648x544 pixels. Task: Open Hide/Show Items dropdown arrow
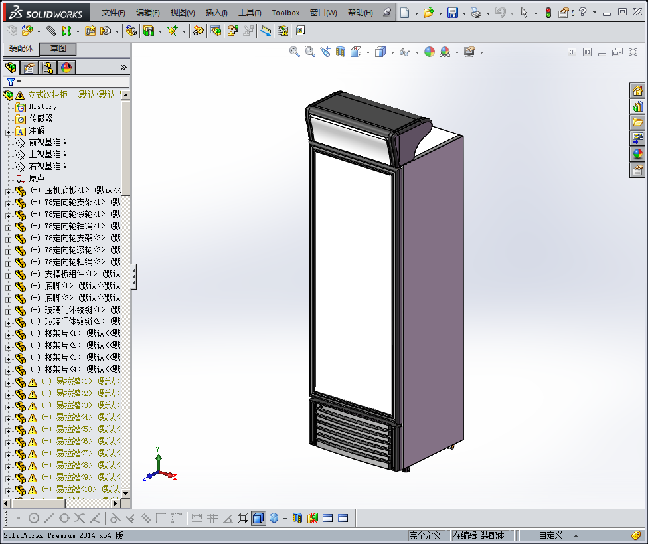pyautogui.click(x=417, y=53)
